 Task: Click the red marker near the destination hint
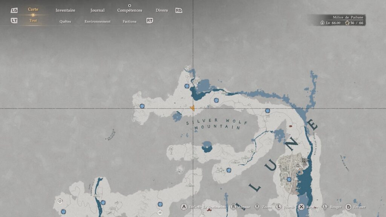coord(209,210)
